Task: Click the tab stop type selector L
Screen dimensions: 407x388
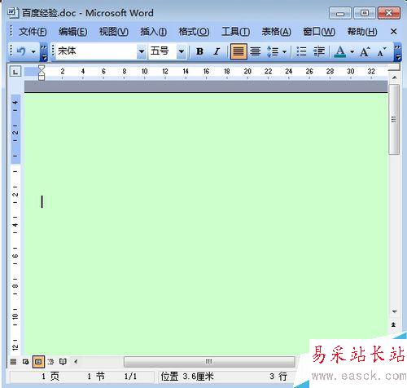Action: pyautogui.click(x=15, y=72)
